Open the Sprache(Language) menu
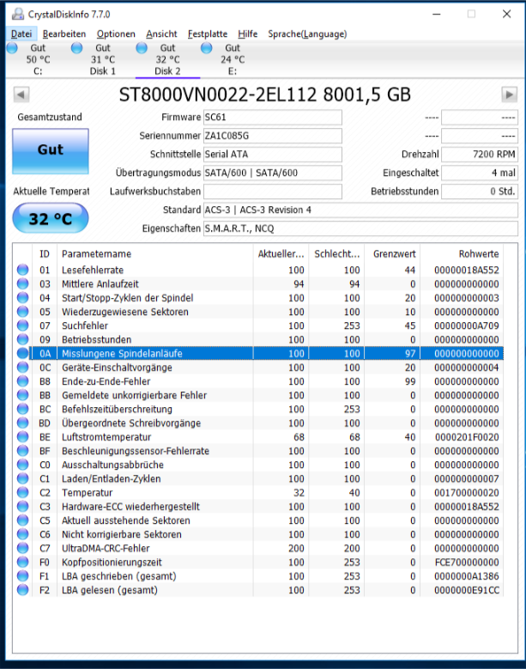The height and width of the screenshot is (669, 526). point(307,33)
